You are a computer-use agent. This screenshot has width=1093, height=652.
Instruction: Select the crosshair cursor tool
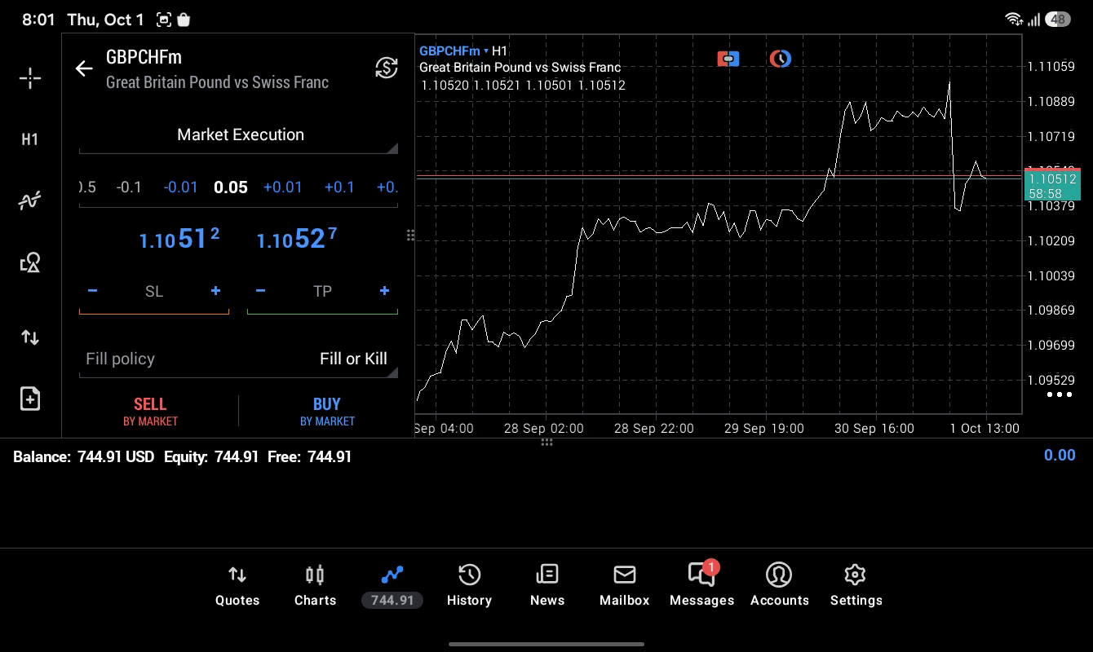(30, 78)
